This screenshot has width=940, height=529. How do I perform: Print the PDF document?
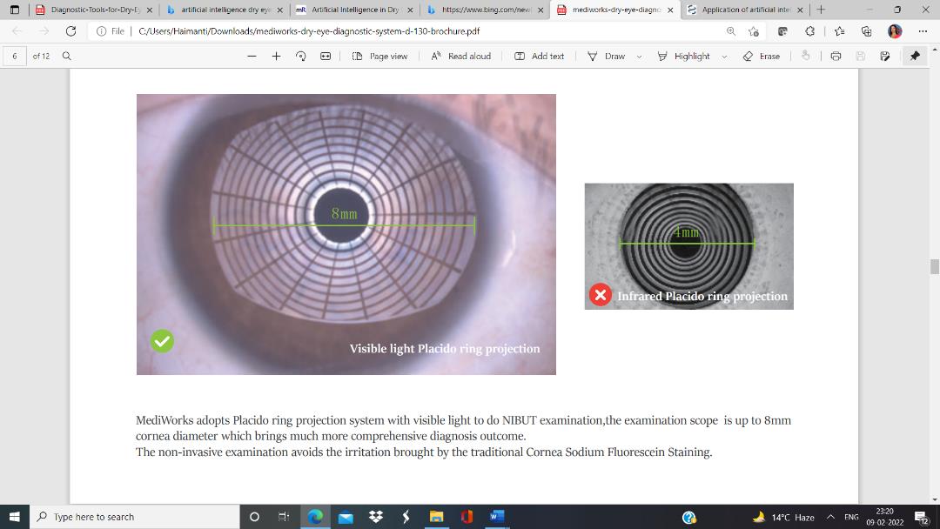pyautogui.click(x=836, y=56)
